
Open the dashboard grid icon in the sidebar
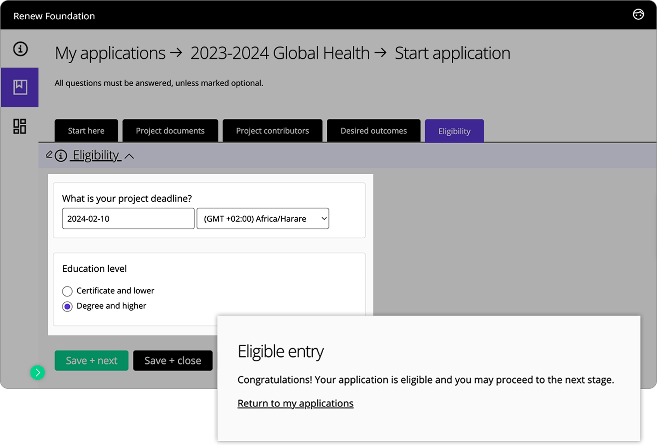coord(20,126)
